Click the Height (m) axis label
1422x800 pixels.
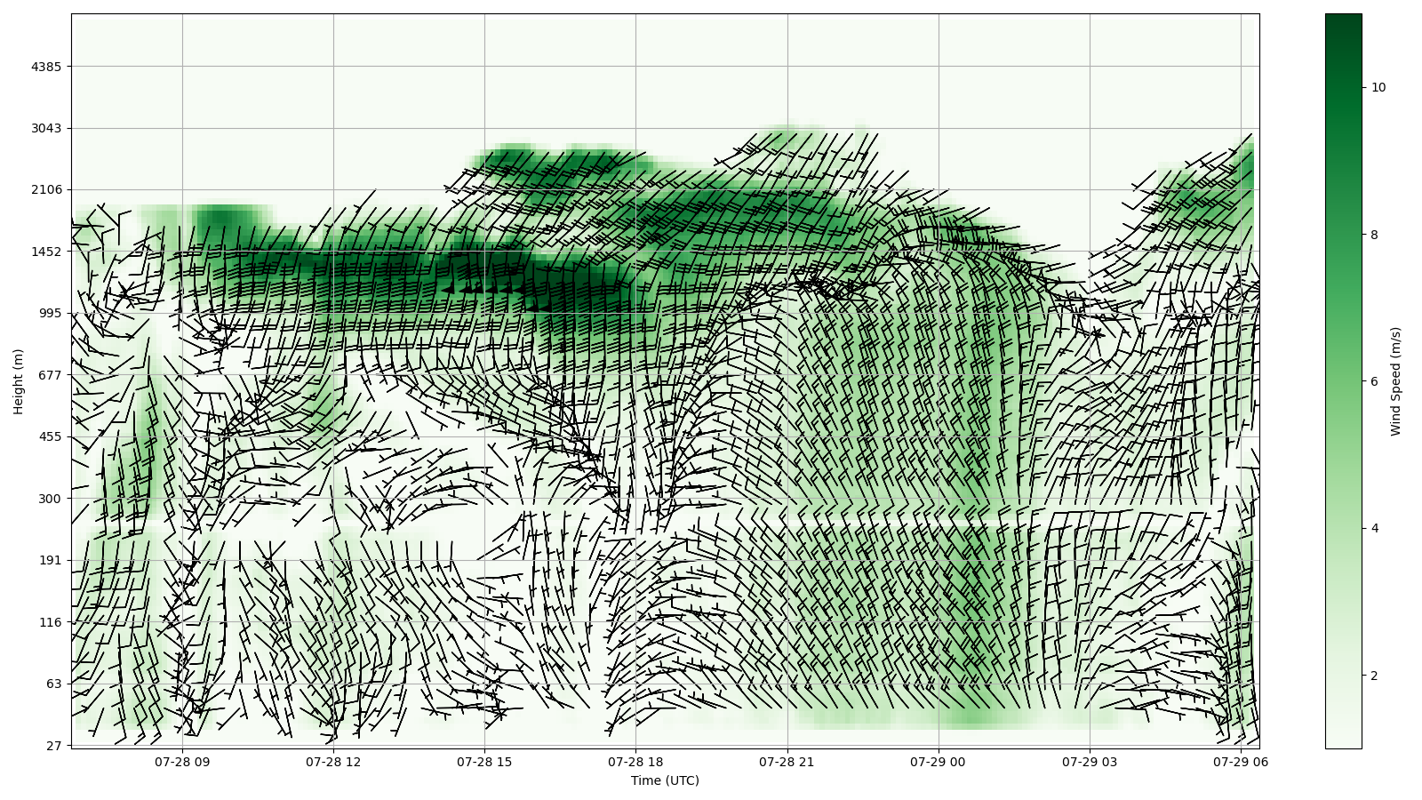coord(19,381)
